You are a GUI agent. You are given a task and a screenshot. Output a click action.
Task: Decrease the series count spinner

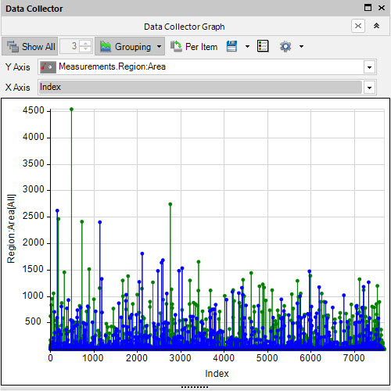[x=85, y=49]
